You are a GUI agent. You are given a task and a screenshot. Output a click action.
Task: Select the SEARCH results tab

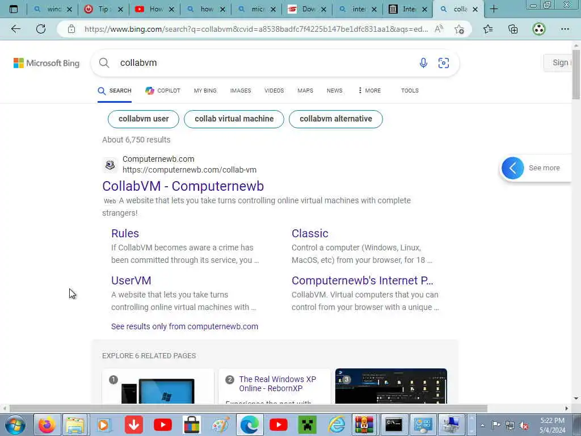pos(115,90)
